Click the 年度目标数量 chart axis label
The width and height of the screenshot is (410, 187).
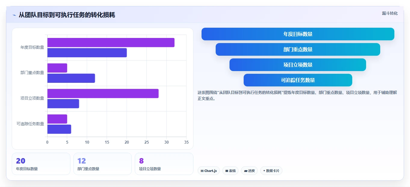pos(32,47)
